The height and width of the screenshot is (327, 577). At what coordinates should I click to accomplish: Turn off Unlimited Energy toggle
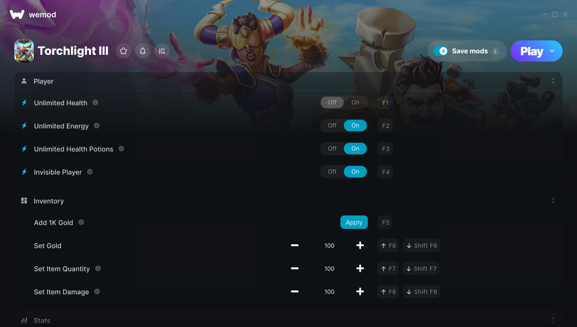332,126
